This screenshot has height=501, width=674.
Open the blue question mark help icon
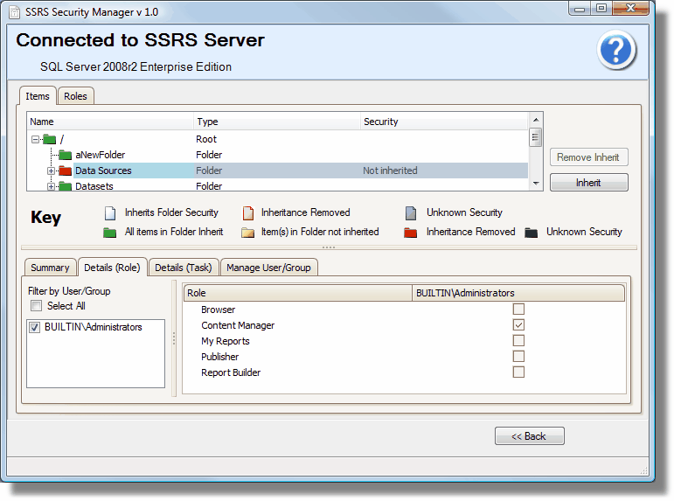[x=616, y=50]
